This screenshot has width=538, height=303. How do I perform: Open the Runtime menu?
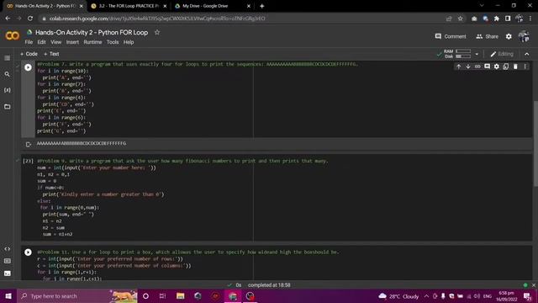click(x=92, y=42)
